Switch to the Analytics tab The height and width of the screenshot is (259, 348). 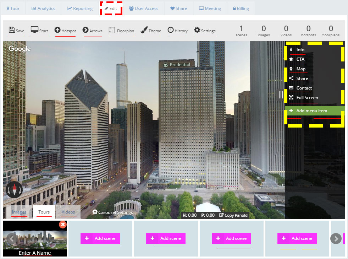click(x=43, y=9)
